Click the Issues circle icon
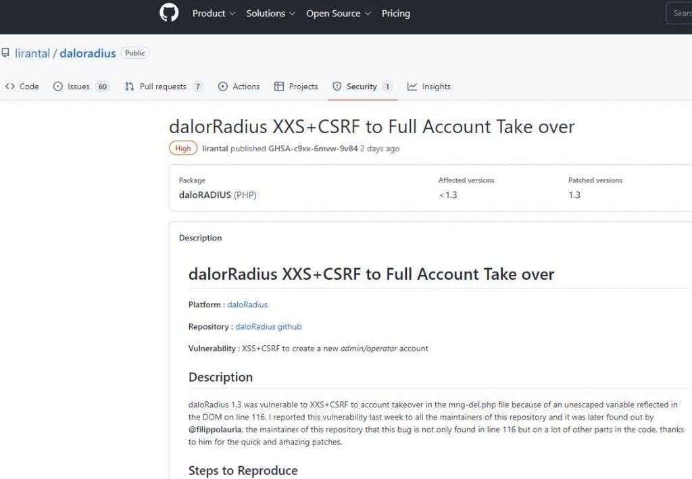692x479 pixels. pos(58,86)
